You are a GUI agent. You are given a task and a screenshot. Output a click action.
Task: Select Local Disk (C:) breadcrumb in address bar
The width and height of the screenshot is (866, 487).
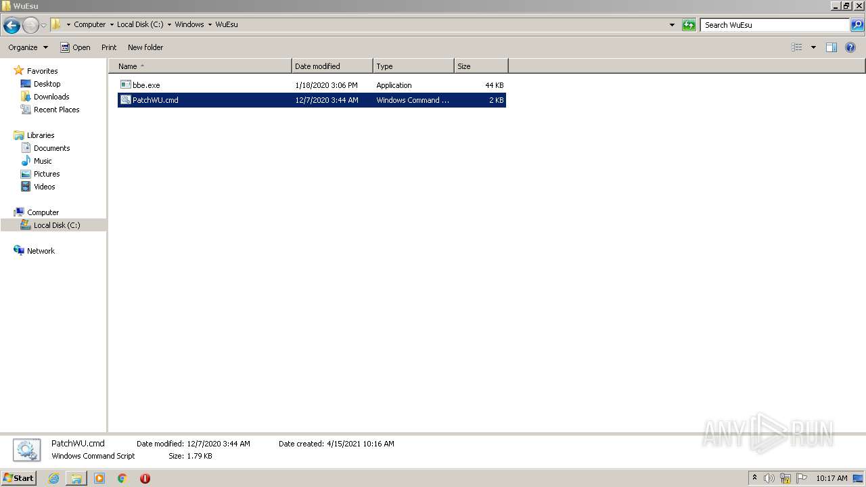tap(140, 24)
